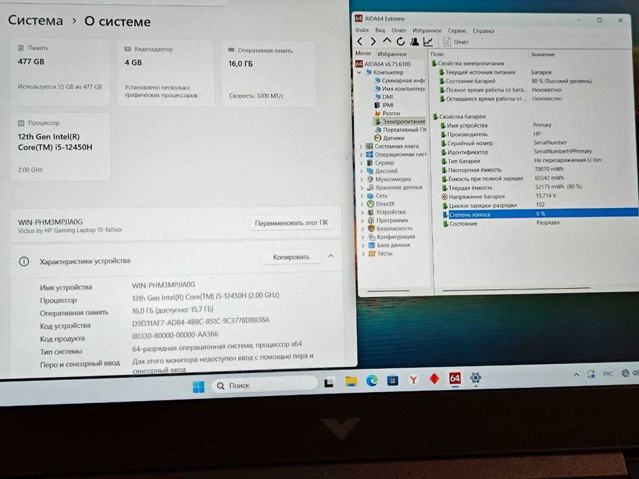This screenshot has height=479, width=639.
Task: Click the AIDA64 Forward arrow icon
Action: (x=373, y=41)
